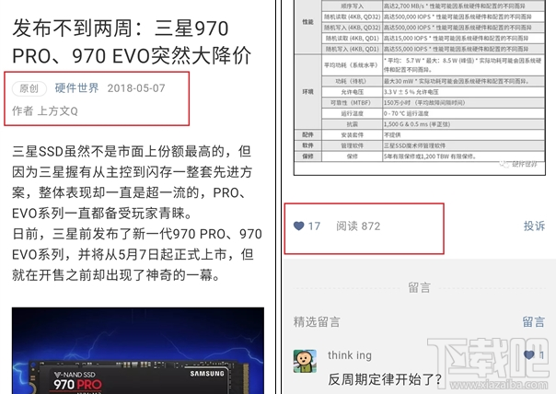Image resolution: width=556 pixels, height=394 pixels.
Task: Select author text 作者 上方文Q
Action: [45, 111]
